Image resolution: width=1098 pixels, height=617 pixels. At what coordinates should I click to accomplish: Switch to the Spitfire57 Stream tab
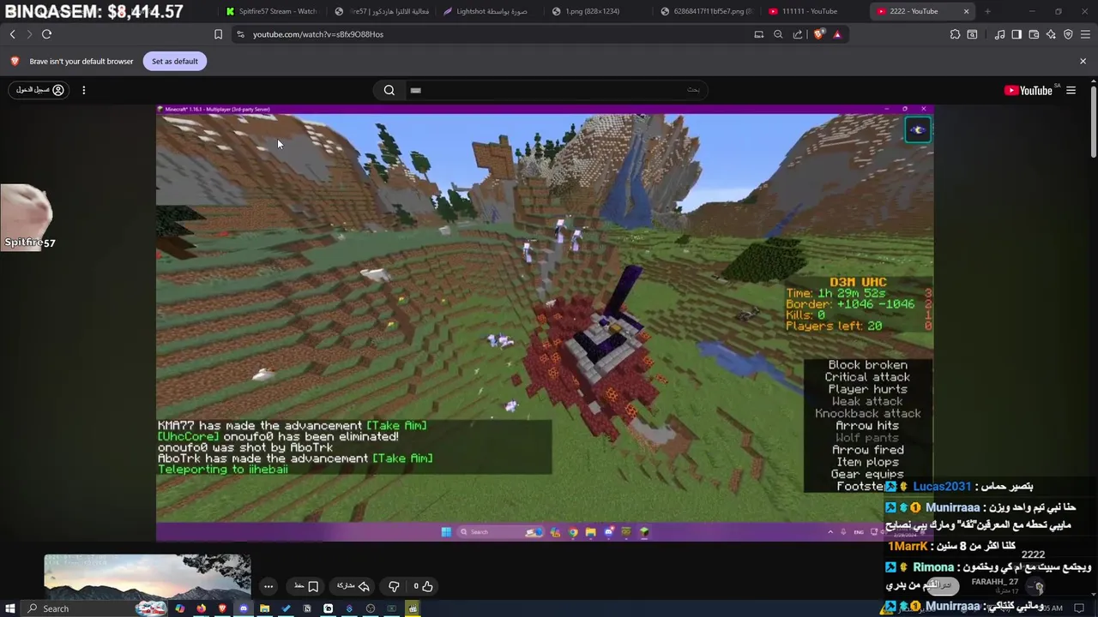(x=271, y=11)
